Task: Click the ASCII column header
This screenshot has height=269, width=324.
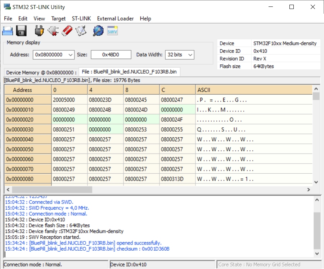Action: pos(204,90)
